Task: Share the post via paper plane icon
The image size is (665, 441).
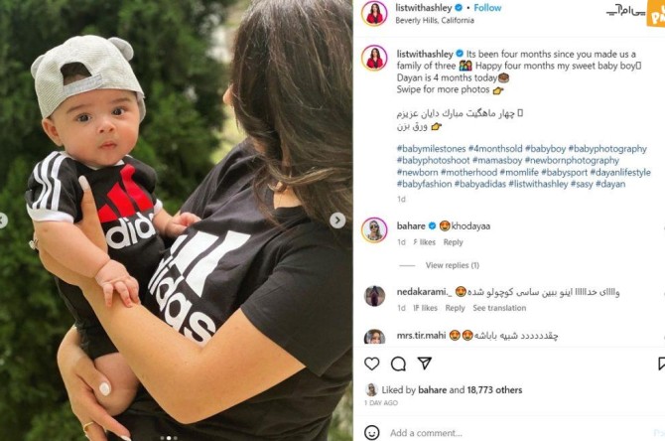Action: pyautogui.click(x=425, y=364)
